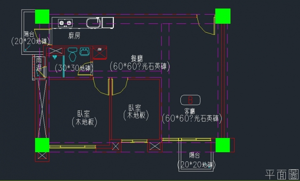Select the crossed duct box left of toilet
This screenshot has height=181, width=300.
[x=56, y=51]
